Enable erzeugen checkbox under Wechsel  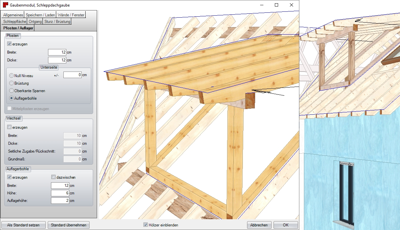pyautogui.click(x=9, y=127)
